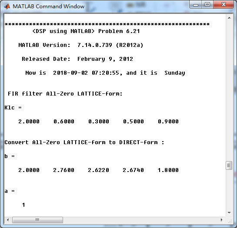Screen dimensions: 237x228
Task: Click the 'Problem 6.21' header text
Action: tap(119, 31)
